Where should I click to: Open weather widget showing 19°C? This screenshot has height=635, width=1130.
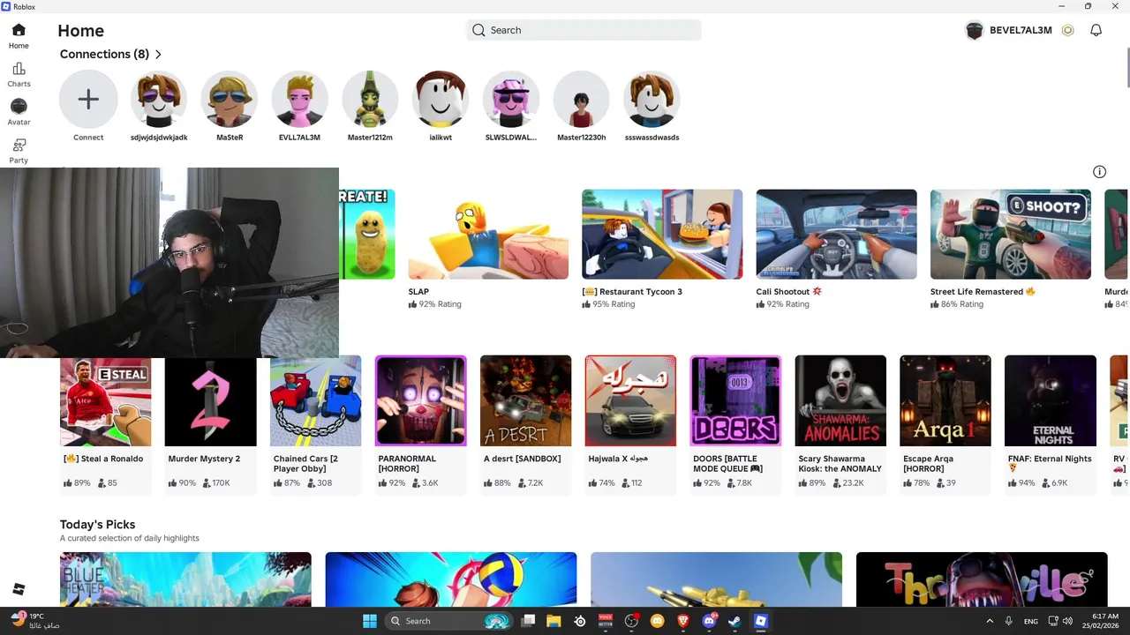pyautogui.click(x=35, y=621)
